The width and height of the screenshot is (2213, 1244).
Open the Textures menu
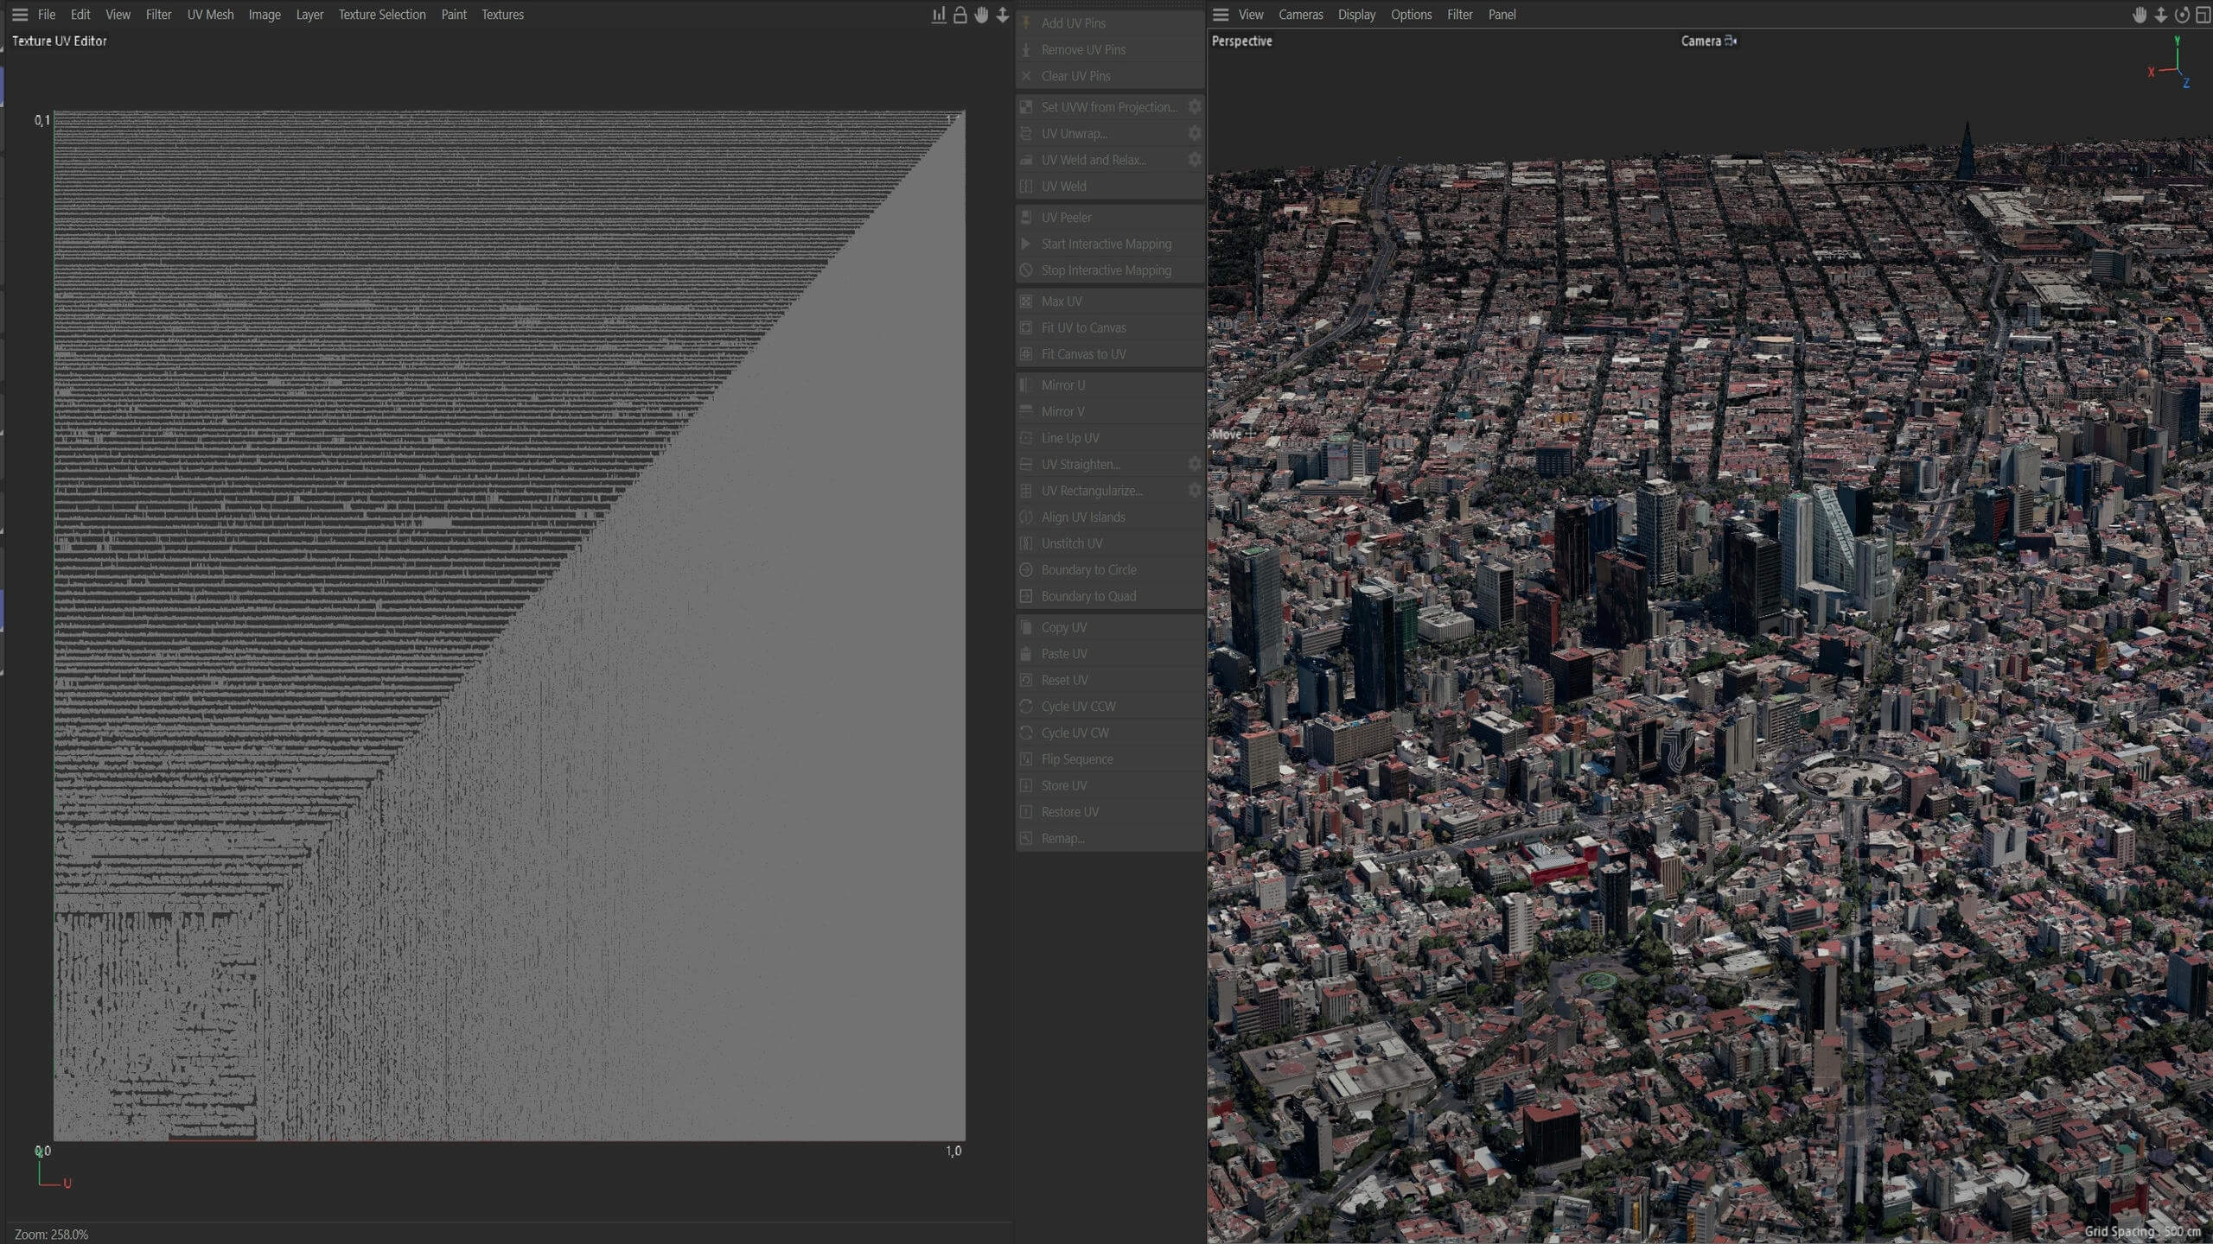[502, 15]
